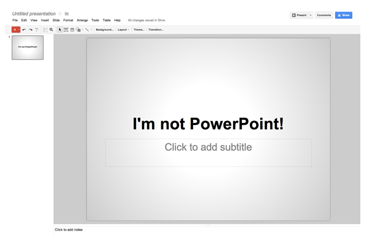Open the Arrange menu

82,20
